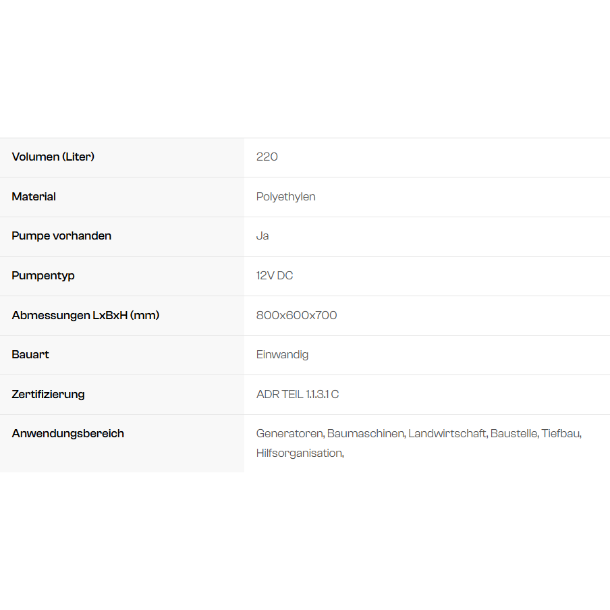This screenshot has width=610, height=610.
Task: Click the "Volumen (Liter)" row label
Action: (53, 157)
